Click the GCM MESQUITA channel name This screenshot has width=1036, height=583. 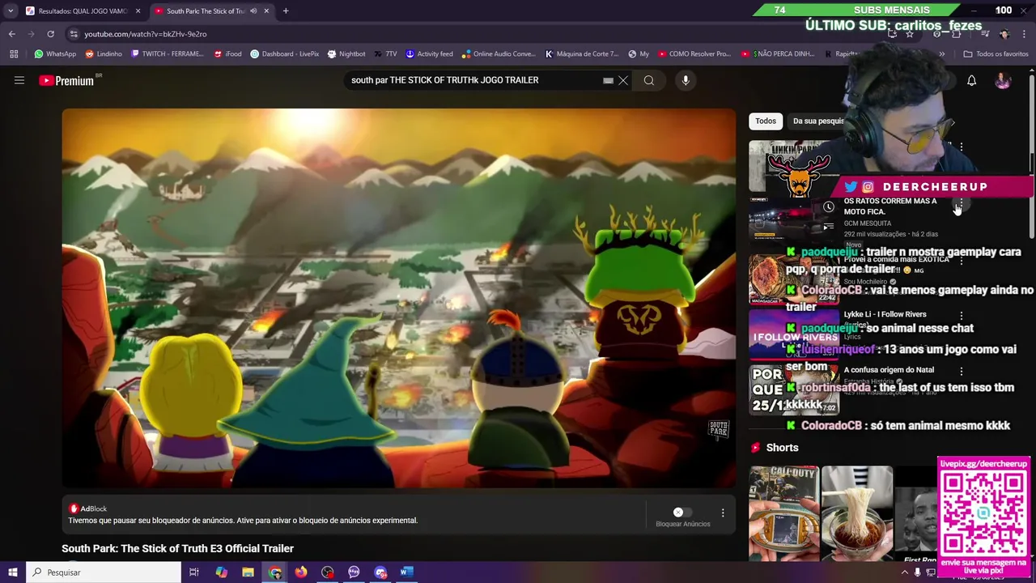pos(868,223)
